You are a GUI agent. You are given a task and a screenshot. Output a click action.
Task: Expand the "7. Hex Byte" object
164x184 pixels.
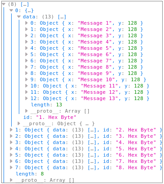coord(11,161)
